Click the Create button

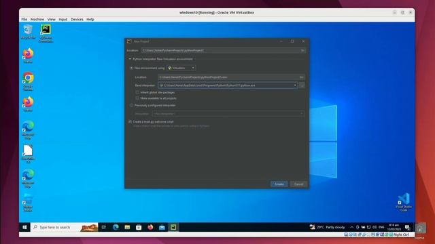(279, 184)
